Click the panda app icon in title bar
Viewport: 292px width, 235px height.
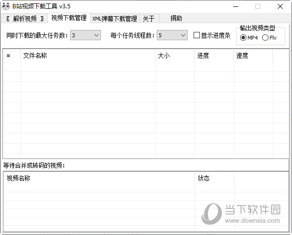pos(6,6)
